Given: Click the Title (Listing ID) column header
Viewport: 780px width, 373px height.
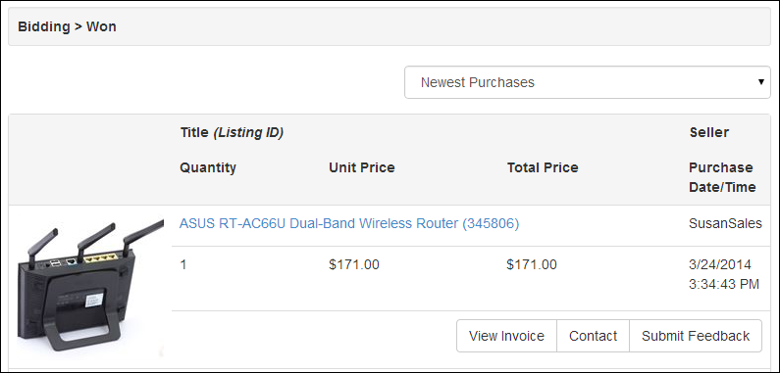Looking at the screenshot, I should 232,133.
